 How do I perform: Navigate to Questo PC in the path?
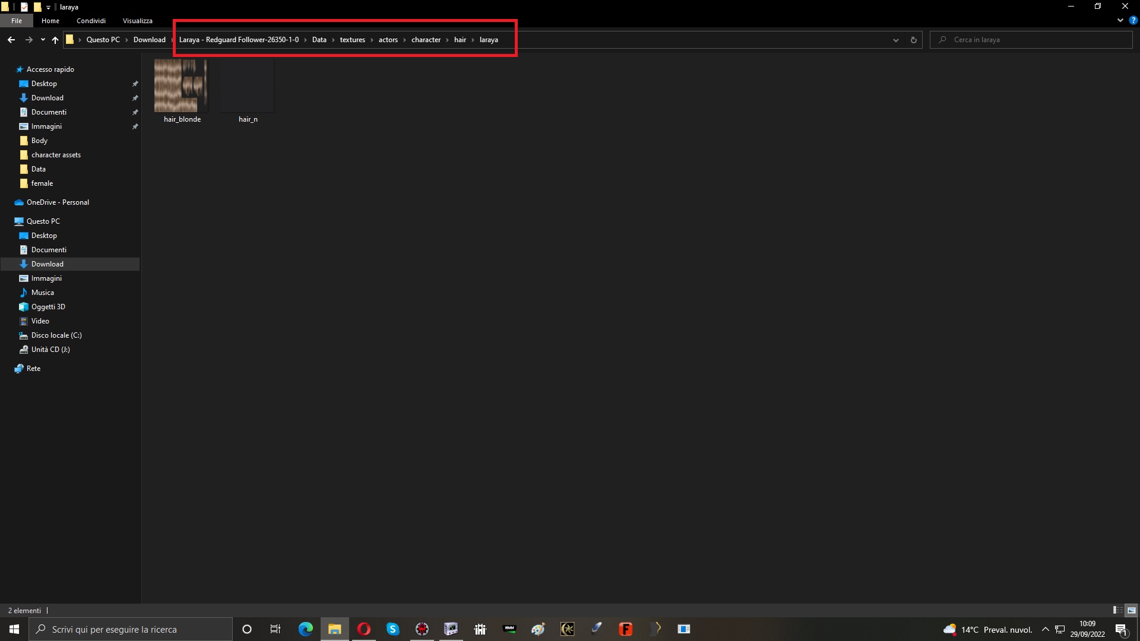[x=103, y=40]
